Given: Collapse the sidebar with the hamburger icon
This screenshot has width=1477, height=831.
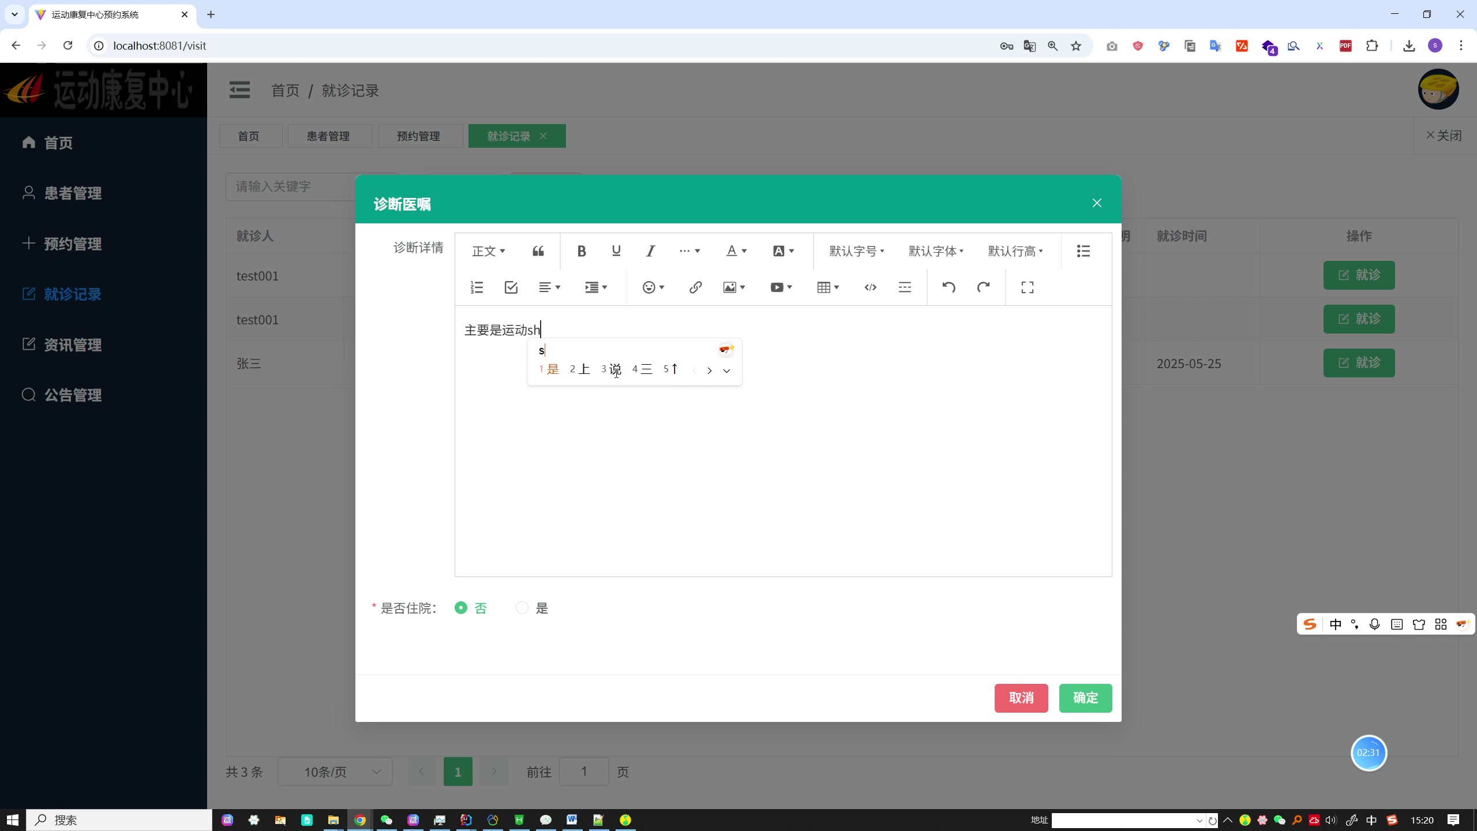Looking at the screenshot, I should 239,91.
